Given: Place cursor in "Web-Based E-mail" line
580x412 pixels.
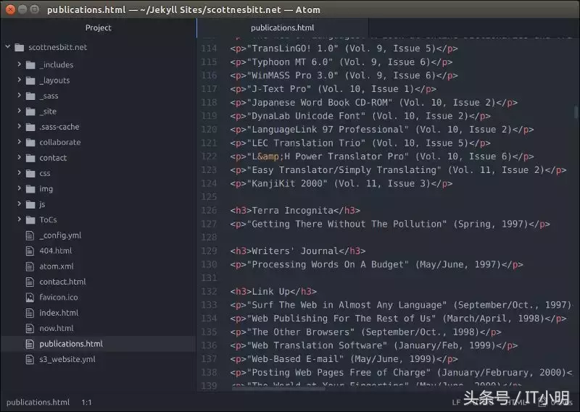Looking at the screenshot, I should (344, 359).
